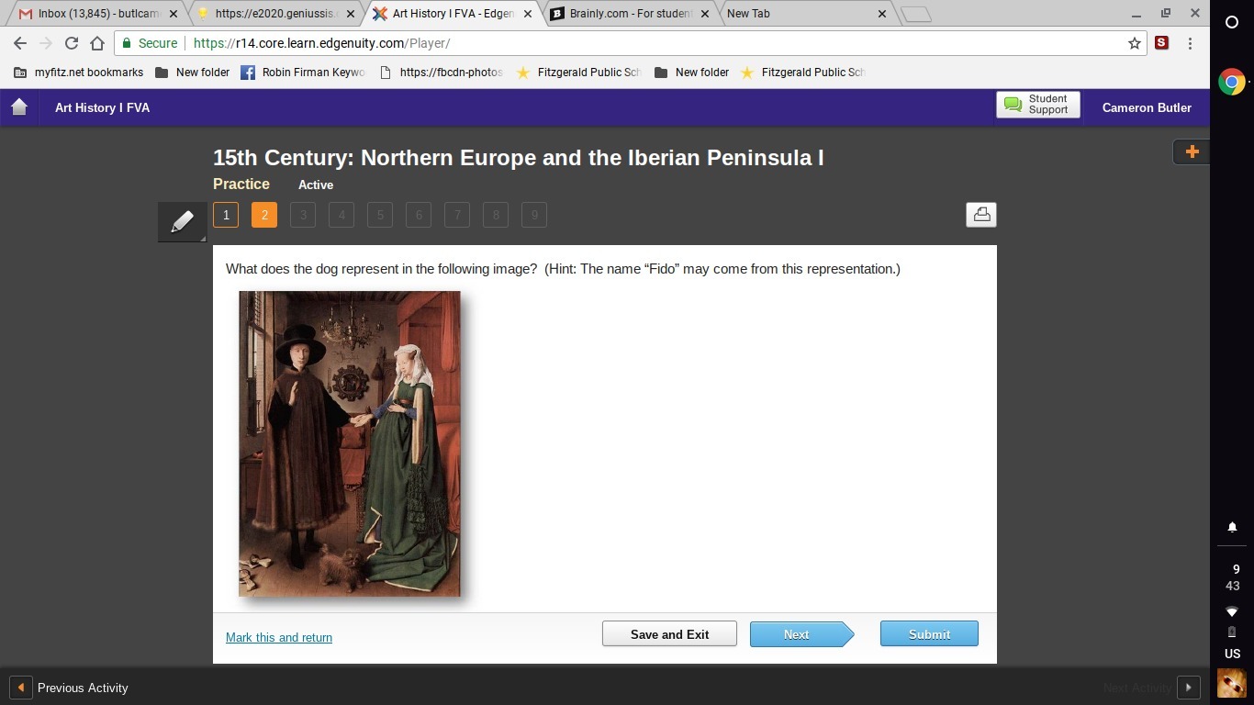1254x705 pixels.
Task: Open the second New folder bookmark folder
Action: click(x=692, y=73)
